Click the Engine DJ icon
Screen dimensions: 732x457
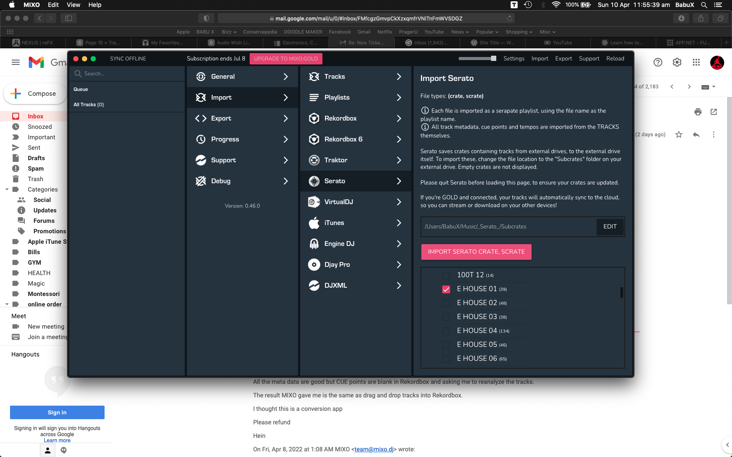[314, 244]
